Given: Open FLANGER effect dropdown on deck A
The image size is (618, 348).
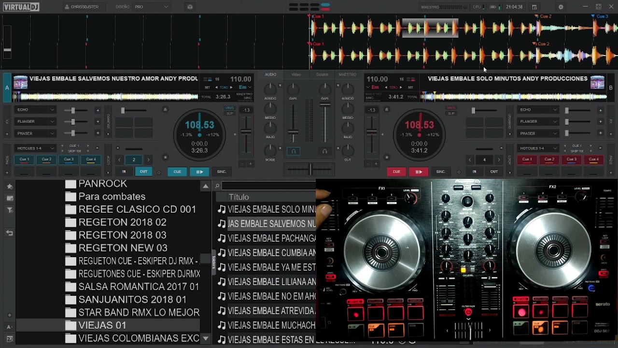Looking at the screenshot, I should pos(35,122).
